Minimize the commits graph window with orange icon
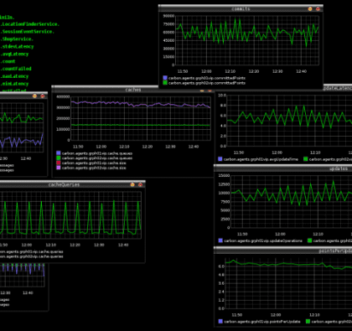Image resolution: width=352 pixels, height=331 pixels. tap(310, 9)
